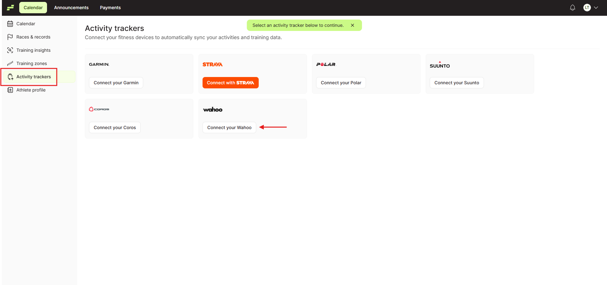Screen dimensions: 607x285
Task: Click the Activity trackers watch icon
Action: [10, 77]
